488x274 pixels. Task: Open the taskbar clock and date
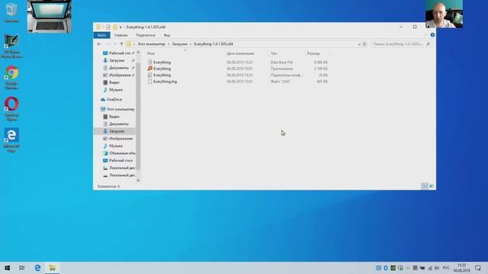(462, 268)
